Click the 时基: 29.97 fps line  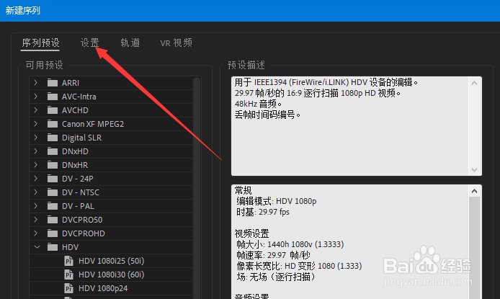(263, 212)
